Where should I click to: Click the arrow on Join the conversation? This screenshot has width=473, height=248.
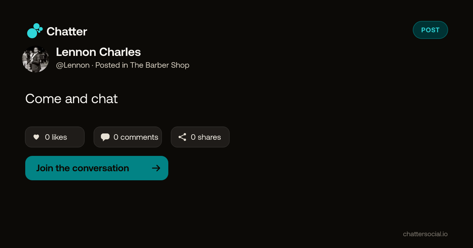pyautogui.click(x=156, y=168)
